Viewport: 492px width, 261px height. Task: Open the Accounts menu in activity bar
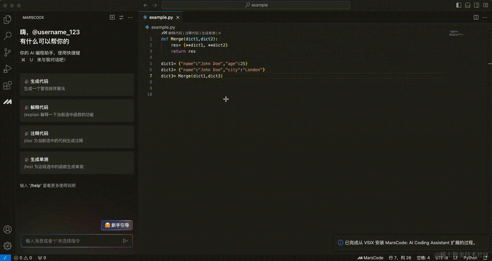click(x=8, y=229)
